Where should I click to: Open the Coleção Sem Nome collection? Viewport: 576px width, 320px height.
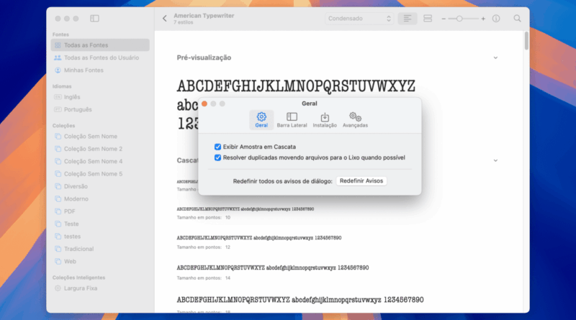coord(100,136)
